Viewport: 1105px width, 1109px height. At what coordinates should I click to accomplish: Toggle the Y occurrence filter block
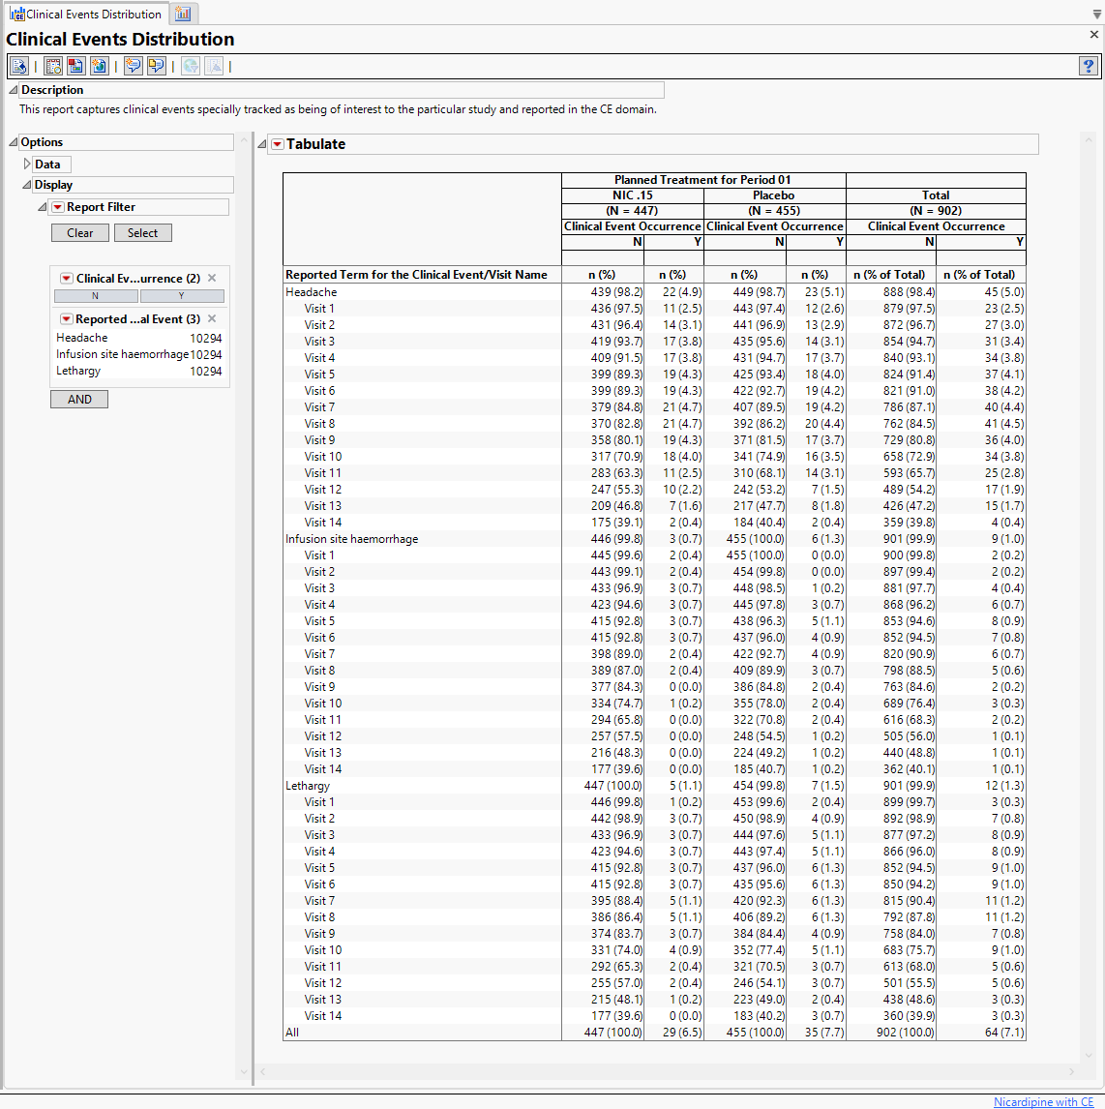click(182, 296)
